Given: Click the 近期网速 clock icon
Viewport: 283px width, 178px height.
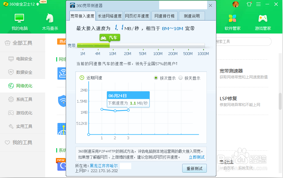Looking at the screenshot, I should pyautogui.click(x=82, y=78).
